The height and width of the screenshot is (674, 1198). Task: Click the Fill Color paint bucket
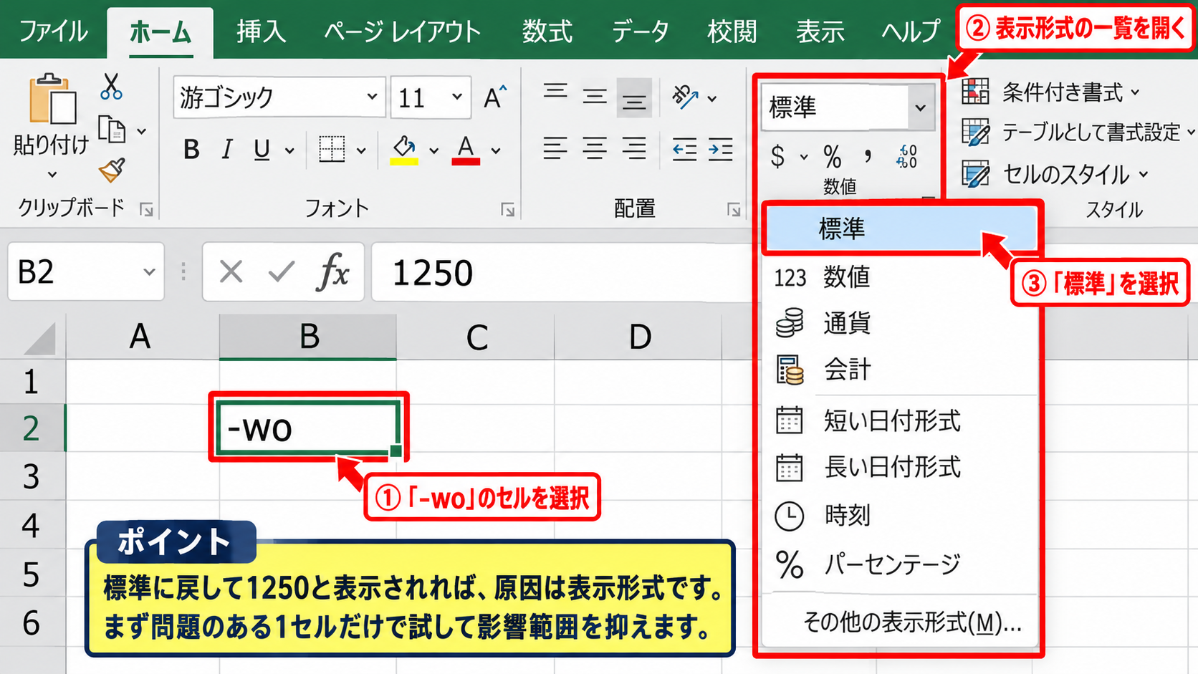(404, 150)
